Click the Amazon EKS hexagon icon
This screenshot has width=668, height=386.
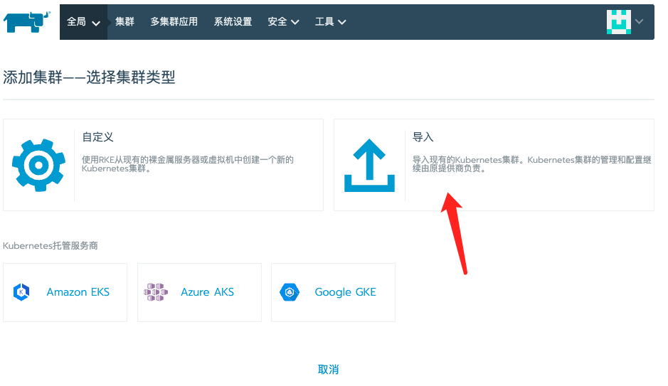pos(21,292)
